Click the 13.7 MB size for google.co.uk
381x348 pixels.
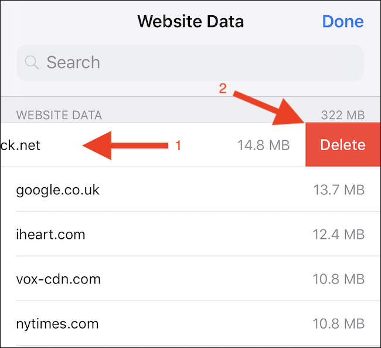tap(338, 190)
